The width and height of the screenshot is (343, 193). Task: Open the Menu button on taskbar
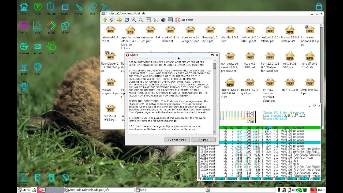click(24, 190)
